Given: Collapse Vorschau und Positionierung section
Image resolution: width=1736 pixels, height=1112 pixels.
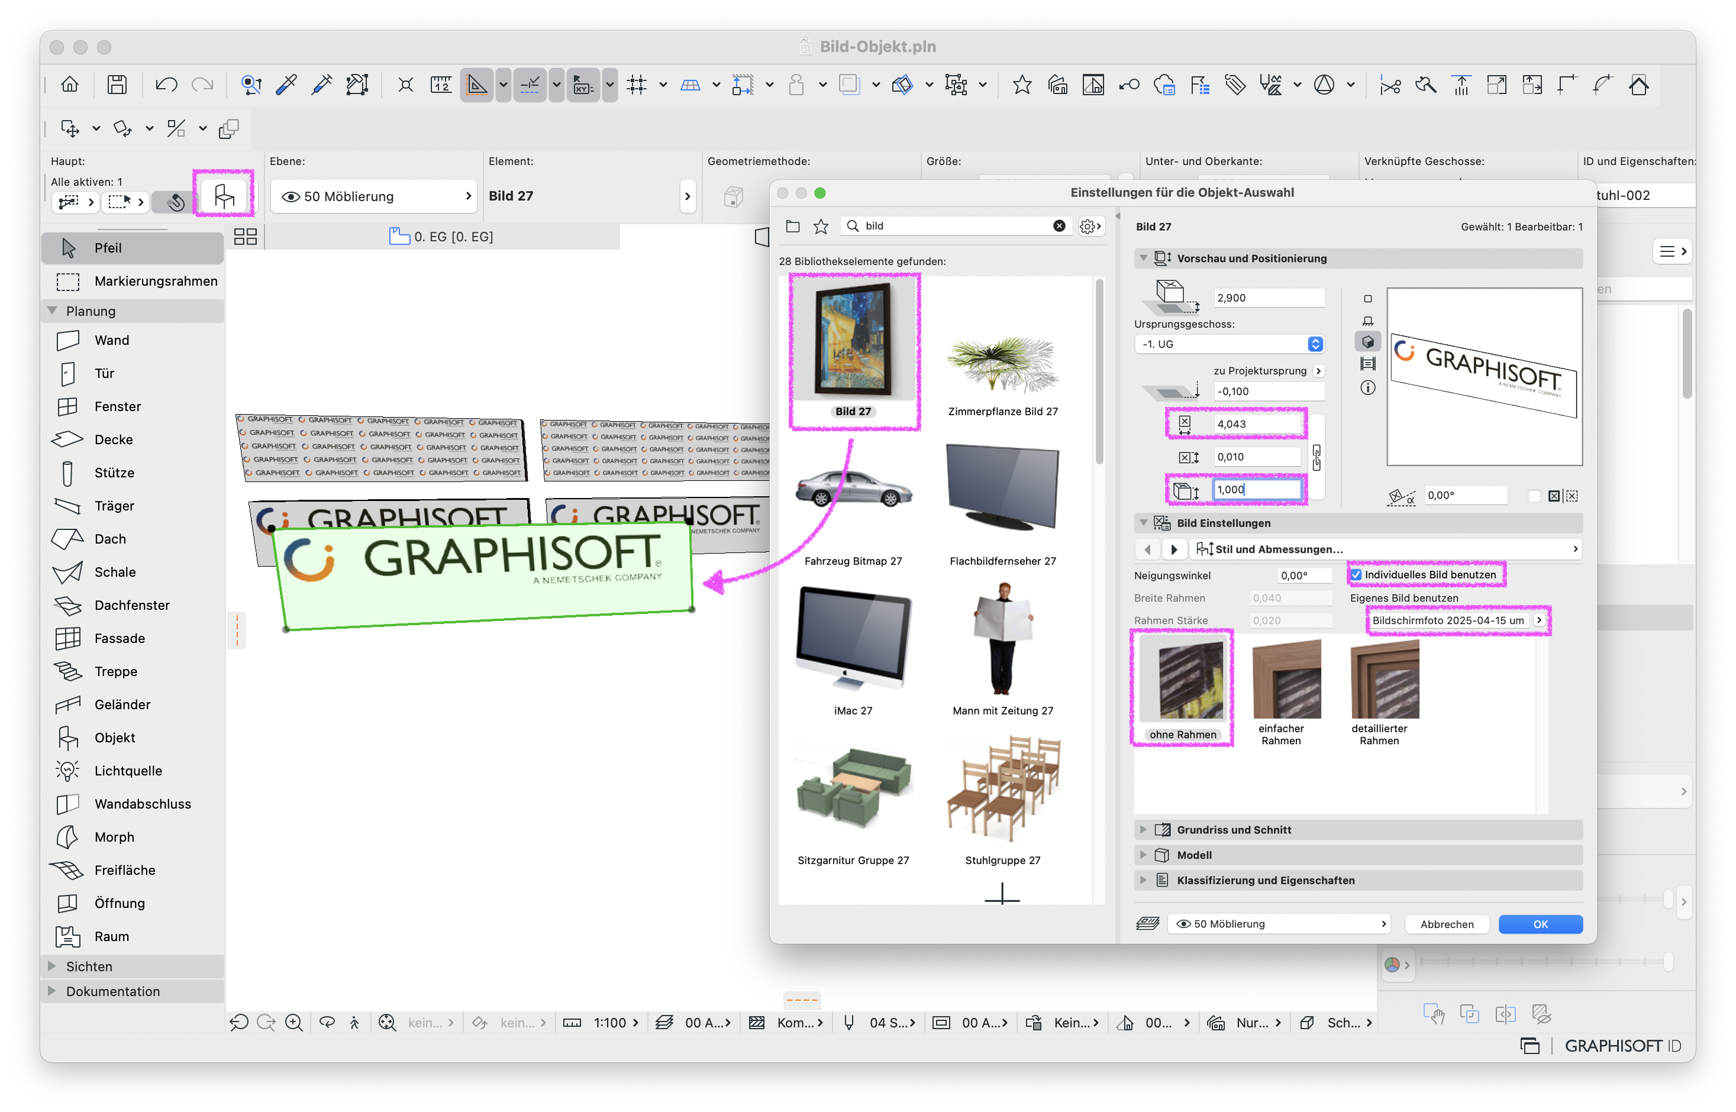Looking at the screenshot, I should (x=1144, y=258).
